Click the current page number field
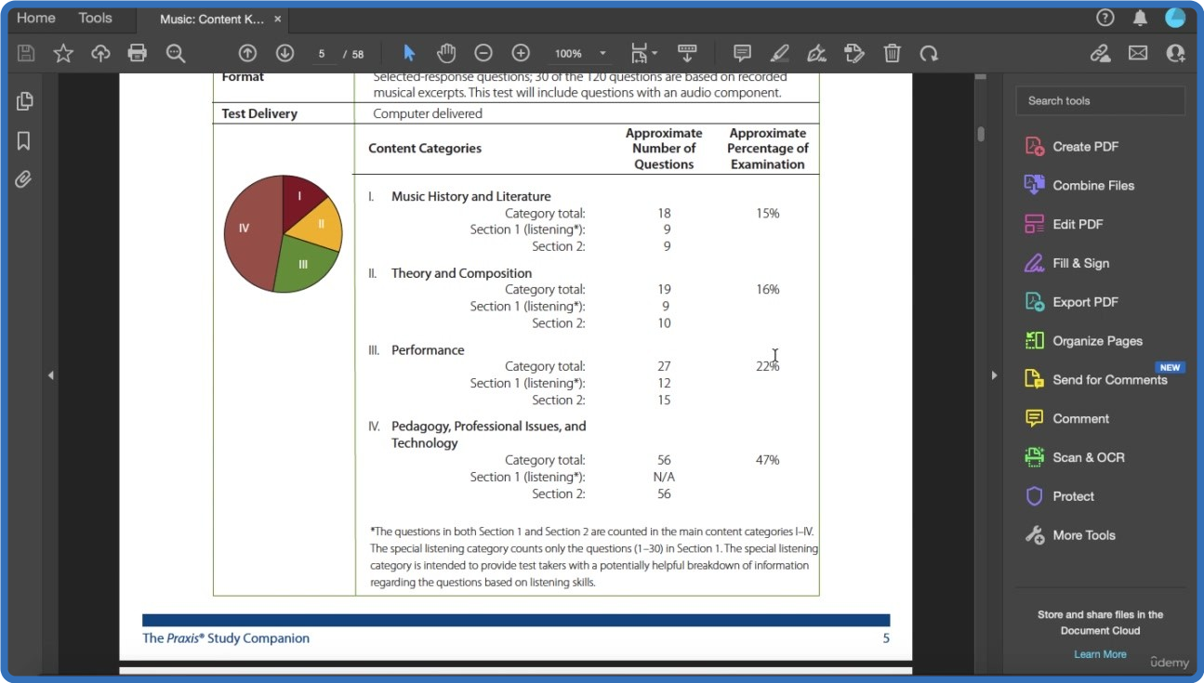Image resolution: width=1204 pixels, height=683 pixels. click(x=322, y=54)
